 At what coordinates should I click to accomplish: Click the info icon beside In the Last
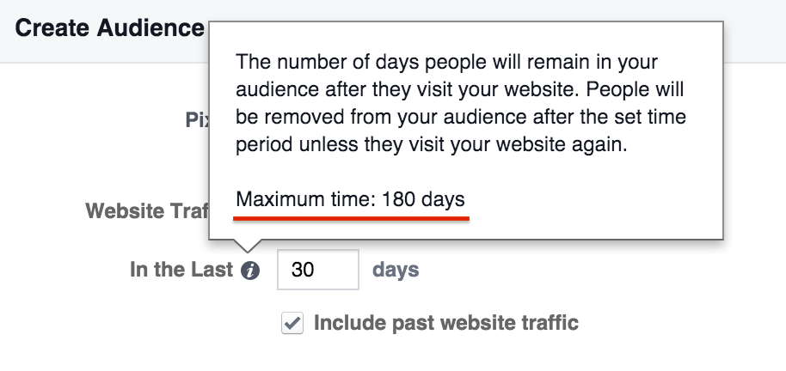tap(250, 271)
